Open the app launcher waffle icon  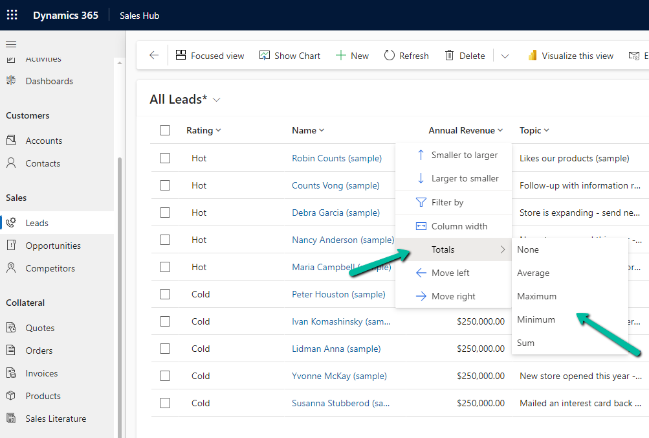(12, 15)
